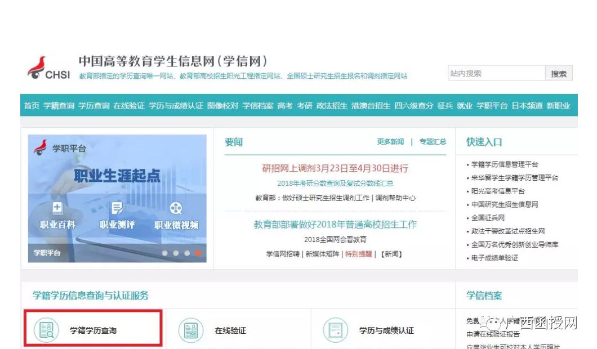Click 学信网招聘 link

click(x=283, y=254)
